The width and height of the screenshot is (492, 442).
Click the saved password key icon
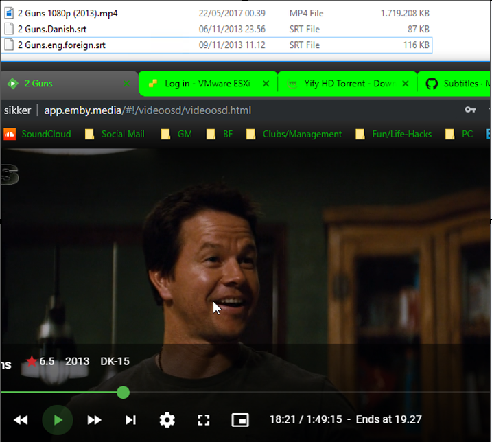[x=470, y=110]
